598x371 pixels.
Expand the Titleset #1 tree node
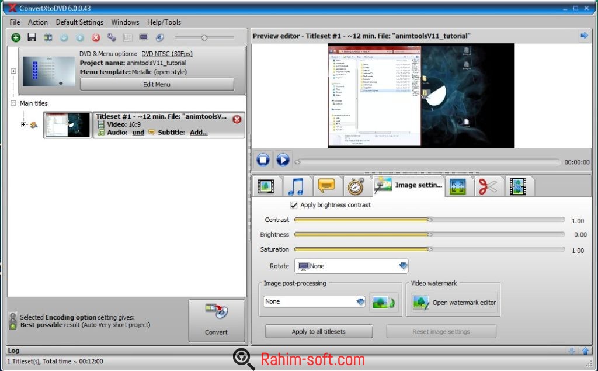[23, 124]
